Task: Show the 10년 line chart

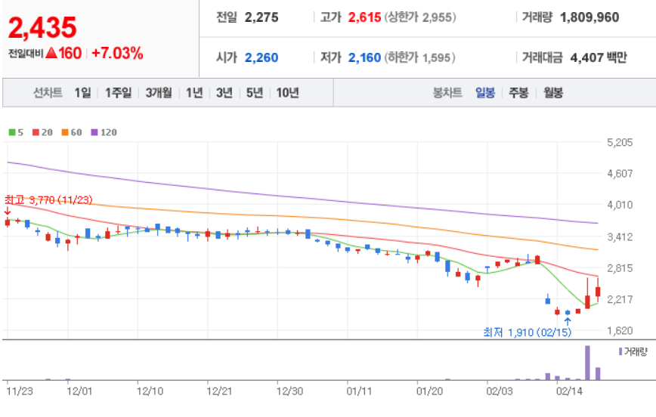Action: click(x=287, y=92)
